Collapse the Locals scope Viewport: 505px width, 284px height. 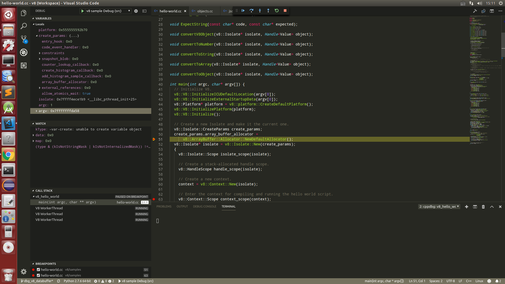pos(34,24)
